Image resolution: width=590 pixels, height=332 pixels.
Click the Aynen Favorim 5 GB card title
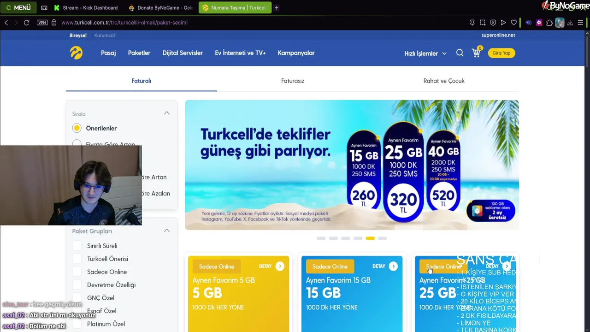click(224, 280)
